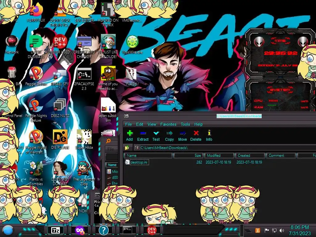Click the network tray icon
316x237 pixels.
pyautogui.click(x=274, y=230)
